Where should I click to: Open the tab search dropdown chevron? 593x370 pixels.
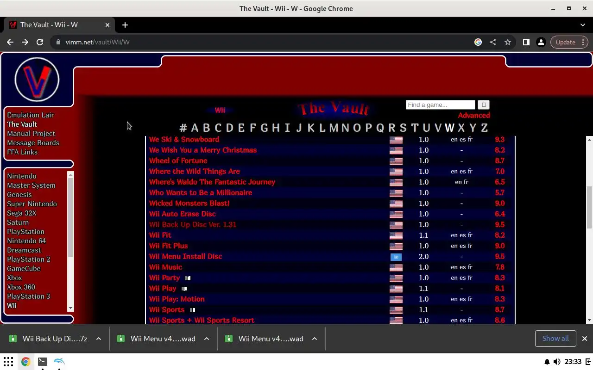click(x=583, y=25)
